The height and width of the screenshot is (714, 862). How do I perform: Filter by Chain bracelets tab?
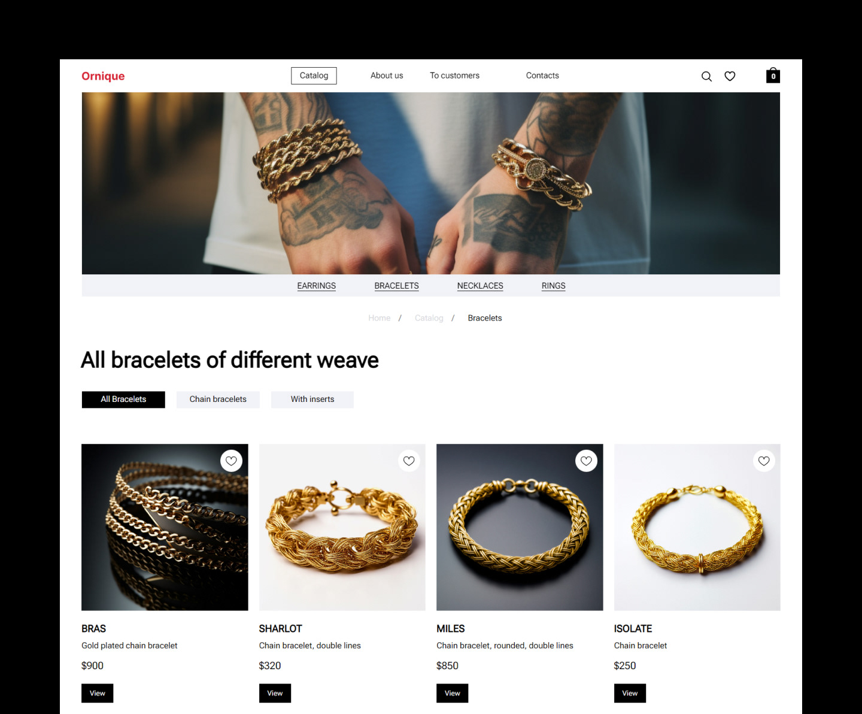click(218, 400)
